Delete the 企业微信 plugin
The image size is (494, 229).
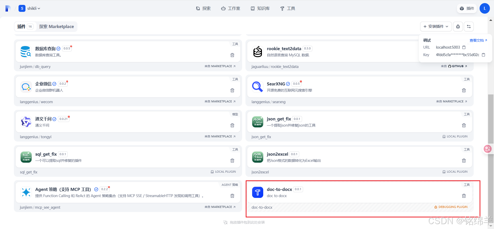[x=232, y=90]
